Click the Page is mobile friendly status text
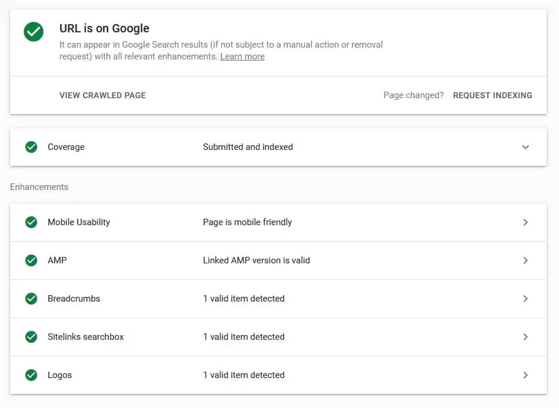The height and width of the screenshot is (408, 559). coord(247,222)
